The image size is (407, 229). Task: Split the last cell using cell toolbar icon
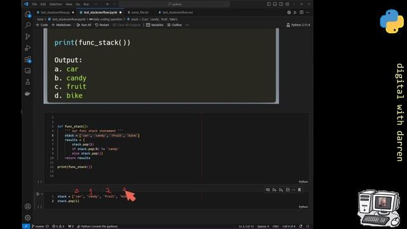click(287, 190)
